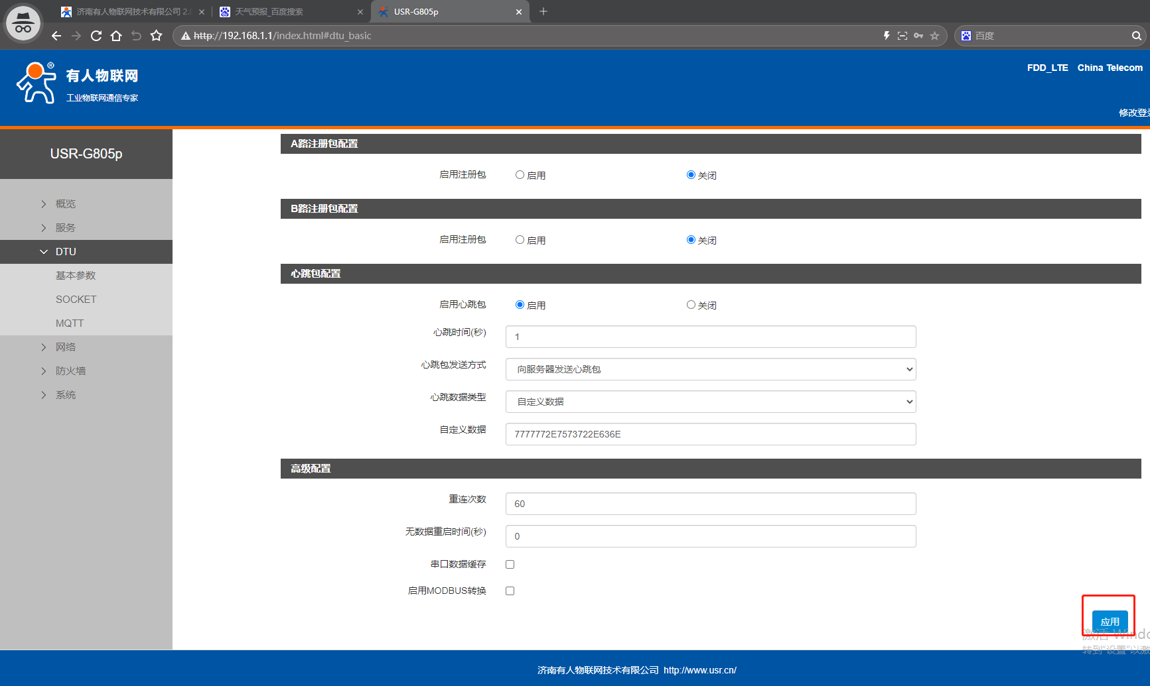The height and width of the screenshot is (686, 1150).
Task: Open the SOCKET sidebar menu item
Action: tap(76, 300)
